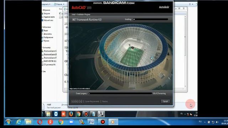Viewport: 228px width, 128px height.
Task: Click RU language indicator in inner tray
Action: point(182,113)
